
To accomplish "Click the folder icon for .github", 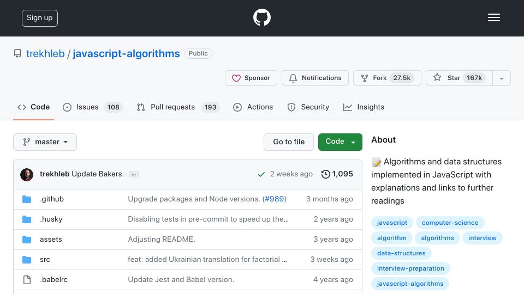I will 27,199.
